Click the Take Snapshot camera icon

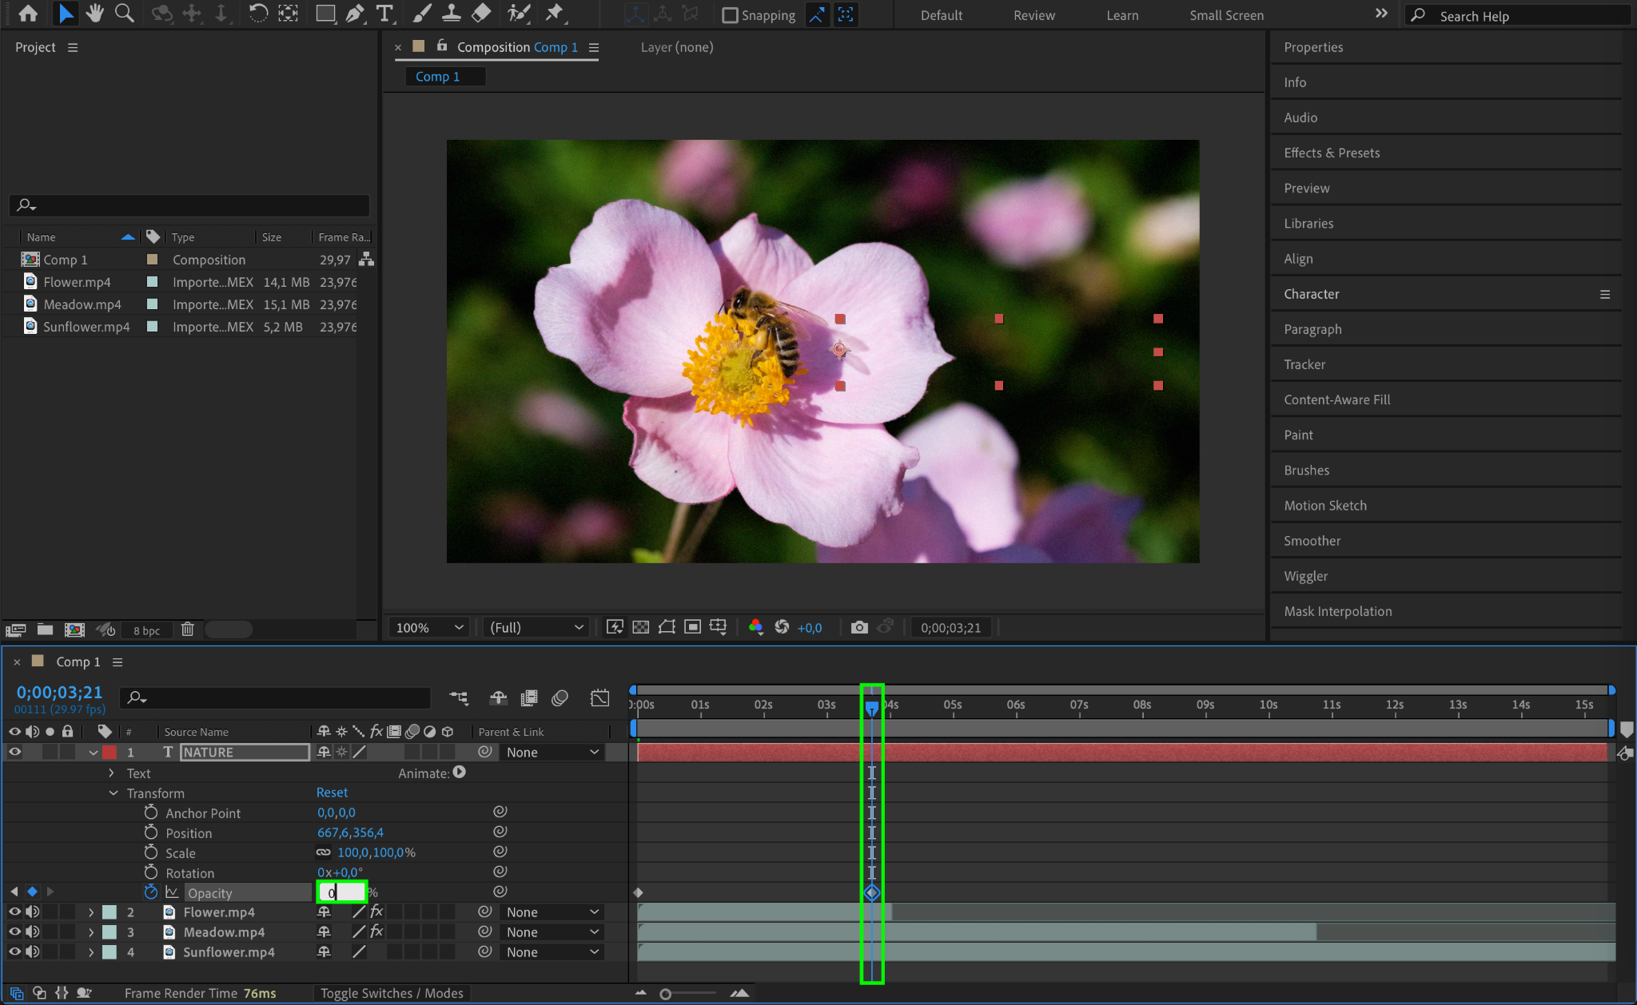859,627
